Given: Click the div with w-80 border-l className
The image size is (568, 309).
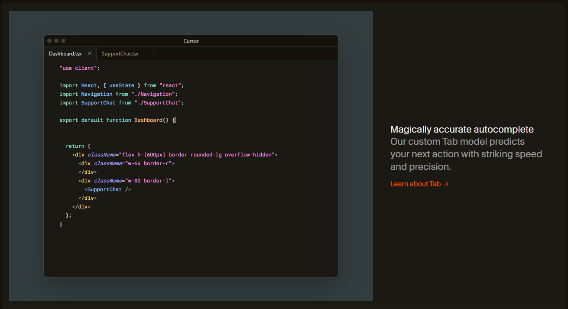Looking at the screenshot, I should tap(127, 181).
